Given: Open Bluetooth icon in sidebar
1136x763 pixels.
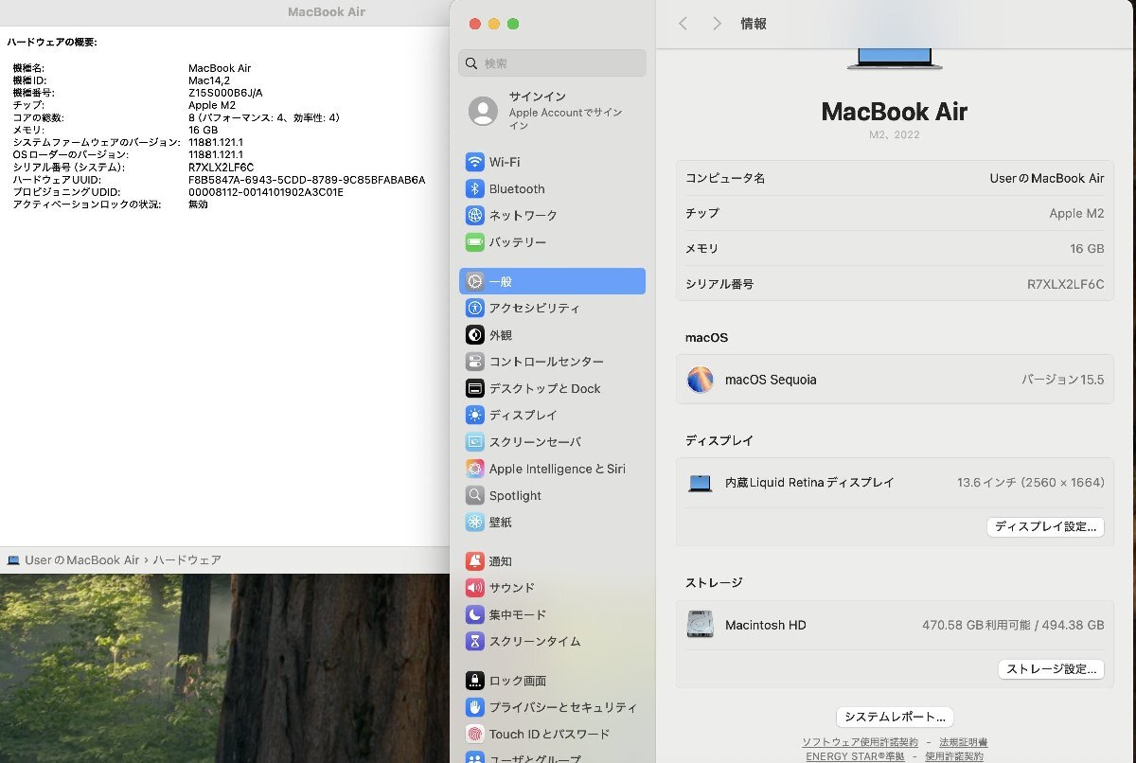Looking at the screenshot, I should 475,188.
